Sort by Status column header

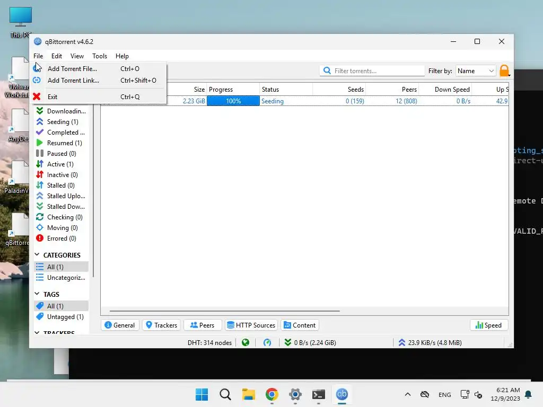tap(286, 89)
